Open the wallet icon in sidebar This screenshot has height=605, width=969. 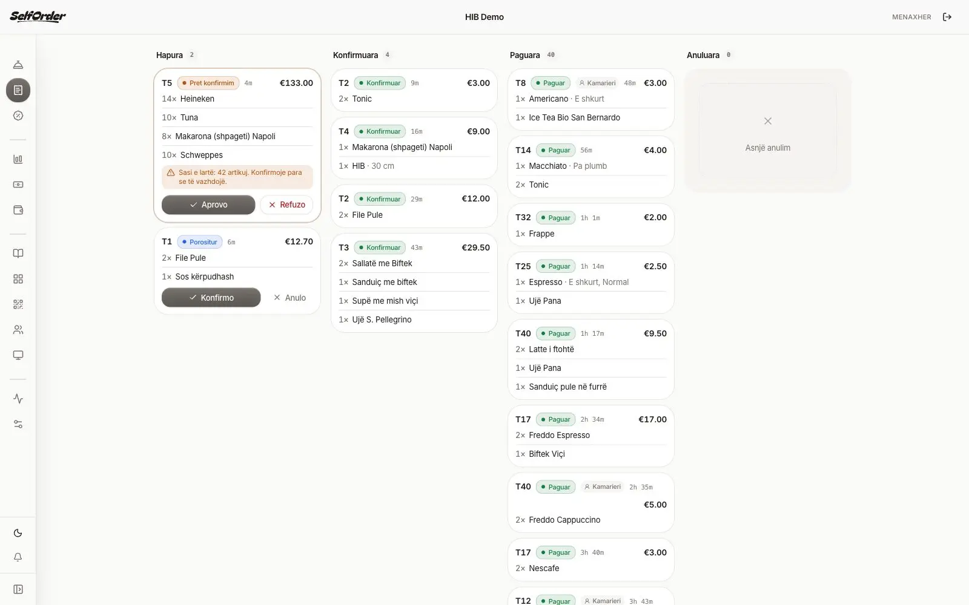(x=18, y=210)
